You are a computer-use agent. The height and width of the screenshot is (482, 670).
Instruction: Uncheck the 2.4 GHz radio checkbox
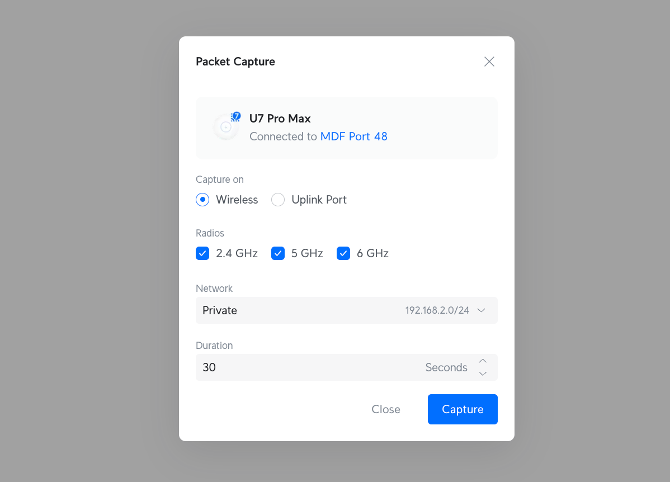[x=202, y=253]
